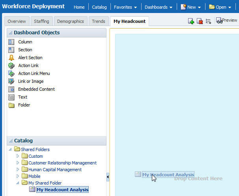Viewport: 239px width, 196px height.
Task: Expand the Custom folder node
Action: pos(17,156)
